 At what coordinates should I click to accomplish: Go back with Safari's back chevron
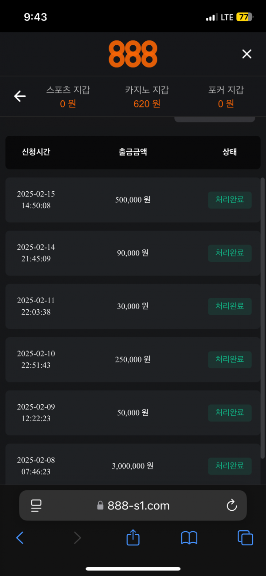coord(20,538)
